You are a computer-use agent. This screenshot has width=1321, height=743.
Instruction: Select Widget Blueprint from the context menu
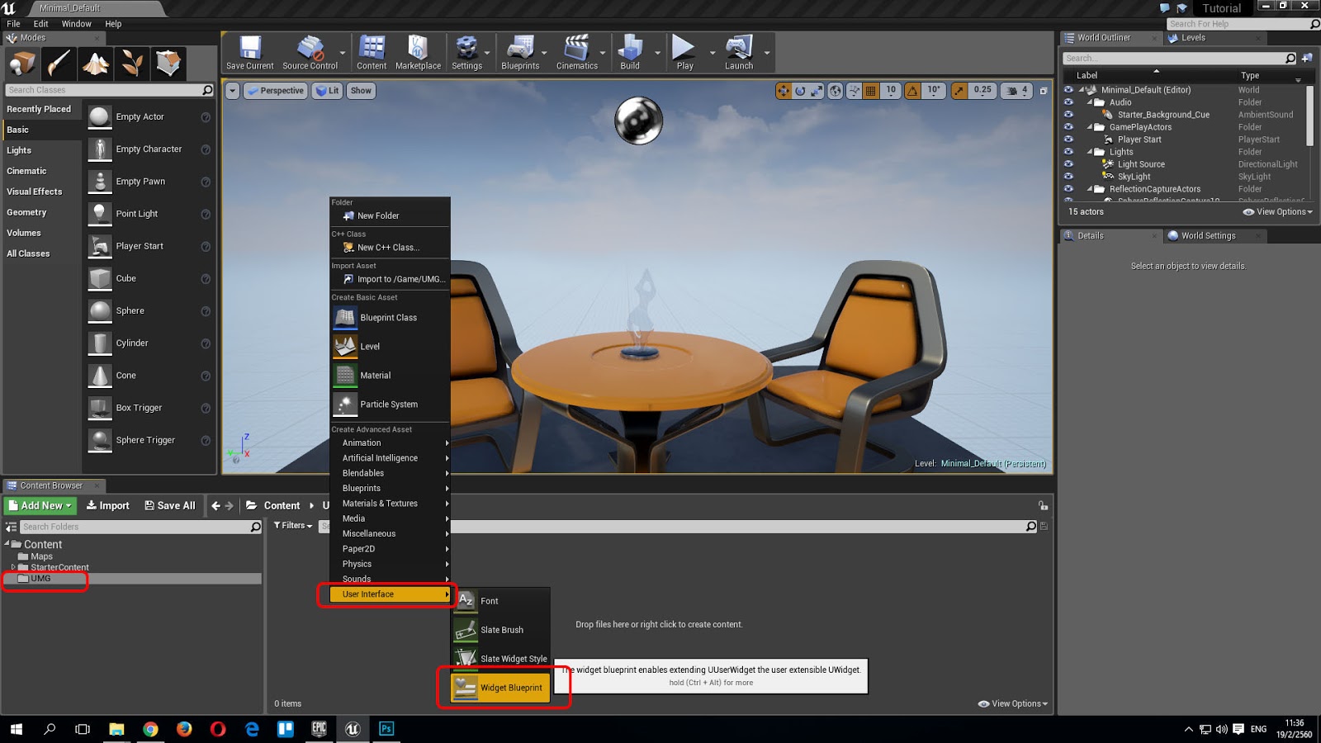[x=510, y=687]
